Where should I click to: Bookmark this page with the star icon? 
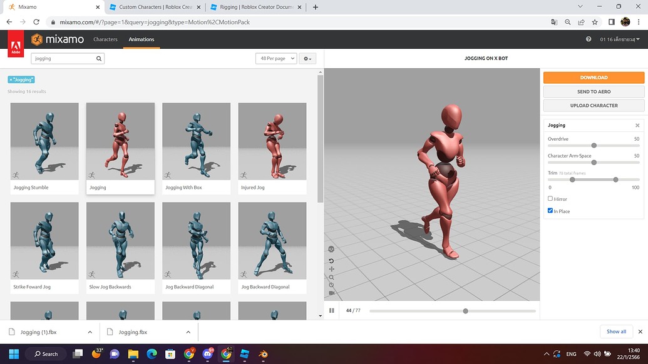click(x=595, y=23)
